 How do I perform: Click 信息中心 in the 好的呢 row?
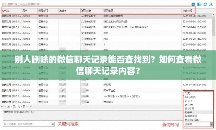click(x=43, y=85)
